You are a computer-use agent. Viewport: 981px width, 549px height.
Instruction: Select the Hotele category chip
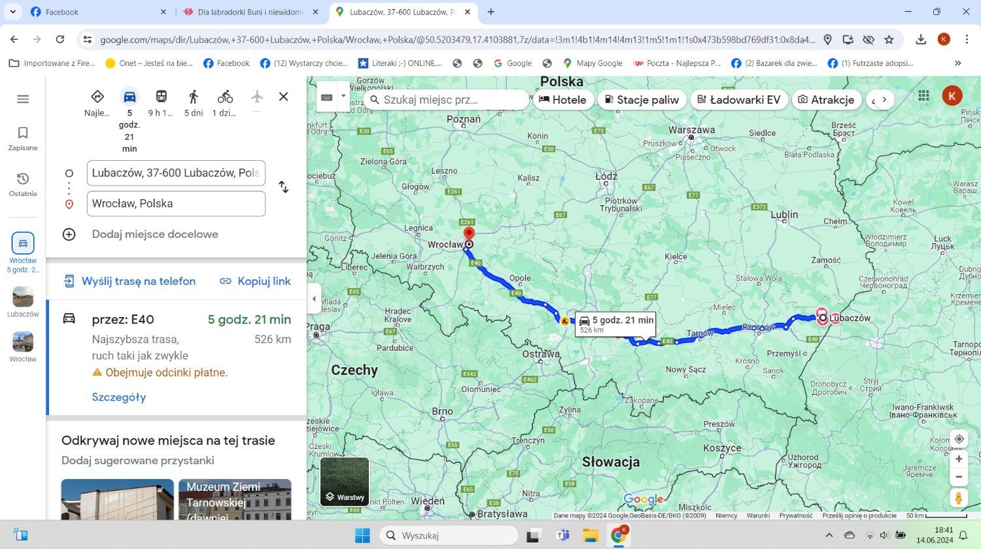[x=563, y=99]
